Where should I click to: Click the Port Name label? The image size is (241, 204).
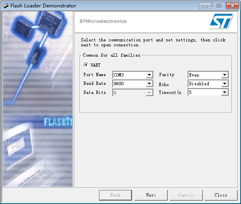95,74
